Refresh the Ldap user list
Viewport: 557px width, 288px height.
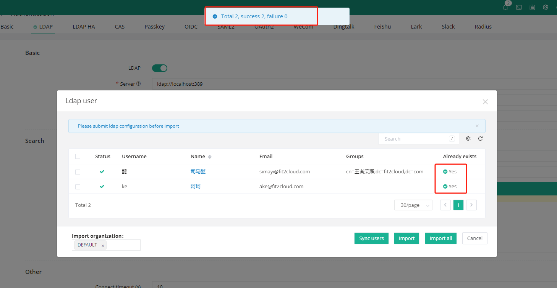(480, 138)
